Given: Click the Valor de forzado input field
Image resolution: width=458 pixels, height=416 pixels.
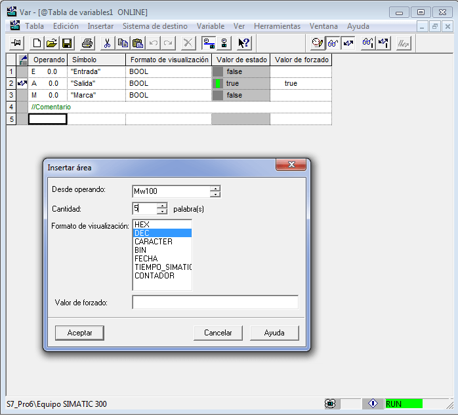Looking at the screenshot, I should pyautogui.click(x=215, y=302).
